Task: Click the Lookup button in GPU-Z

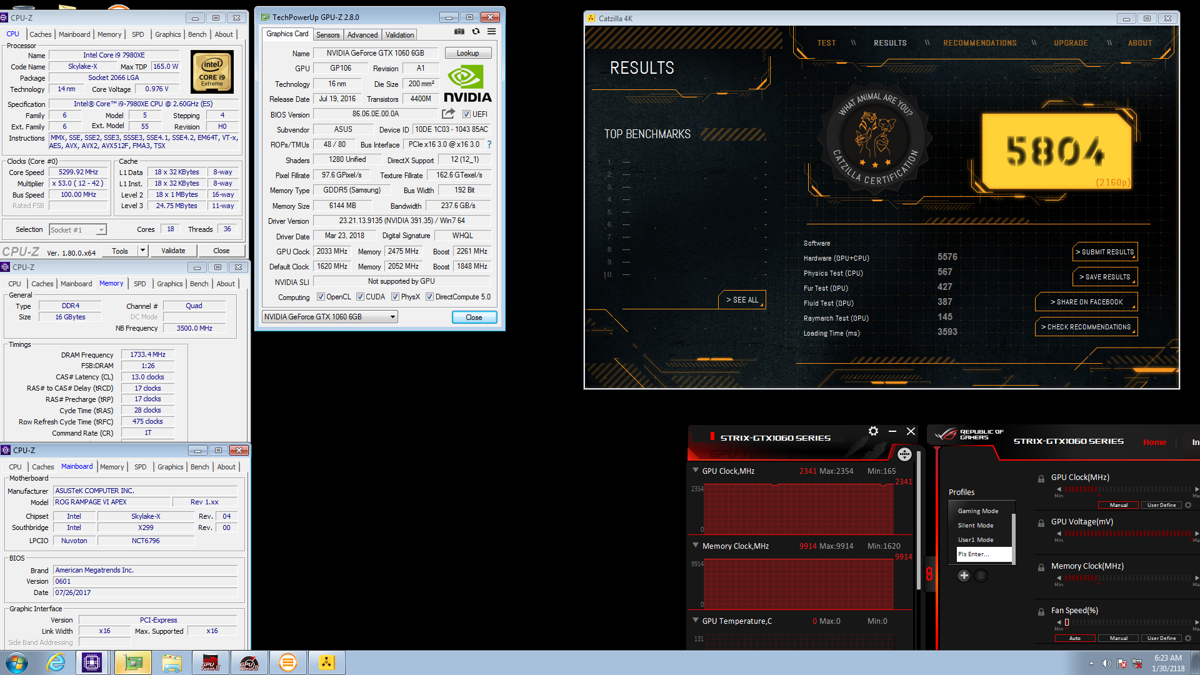Action: pyautogui.click(x=467, y=53)
